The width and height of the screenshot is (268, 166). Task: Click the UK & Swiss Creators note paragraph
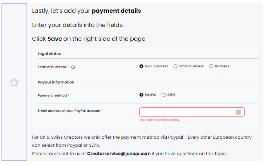pyautogui.click(x=142, y=141)
